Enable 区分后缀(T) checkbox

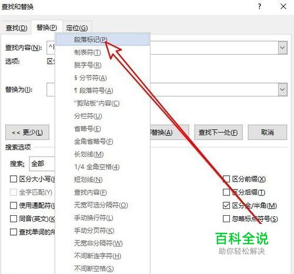[226, 192]
